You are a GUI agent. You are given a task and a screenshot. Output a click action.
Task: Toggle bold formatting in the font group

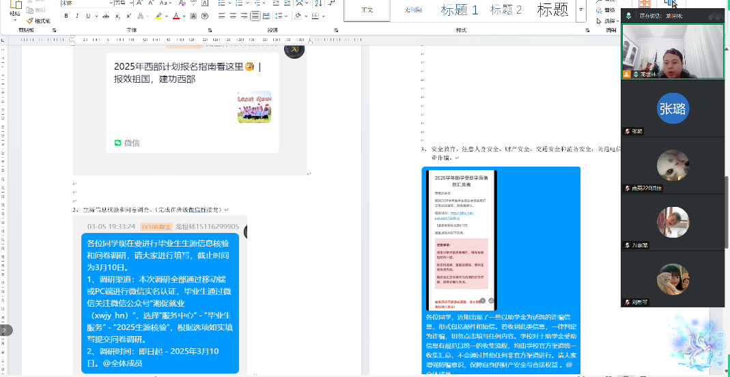pyautogui.click(x=66, y=16)
